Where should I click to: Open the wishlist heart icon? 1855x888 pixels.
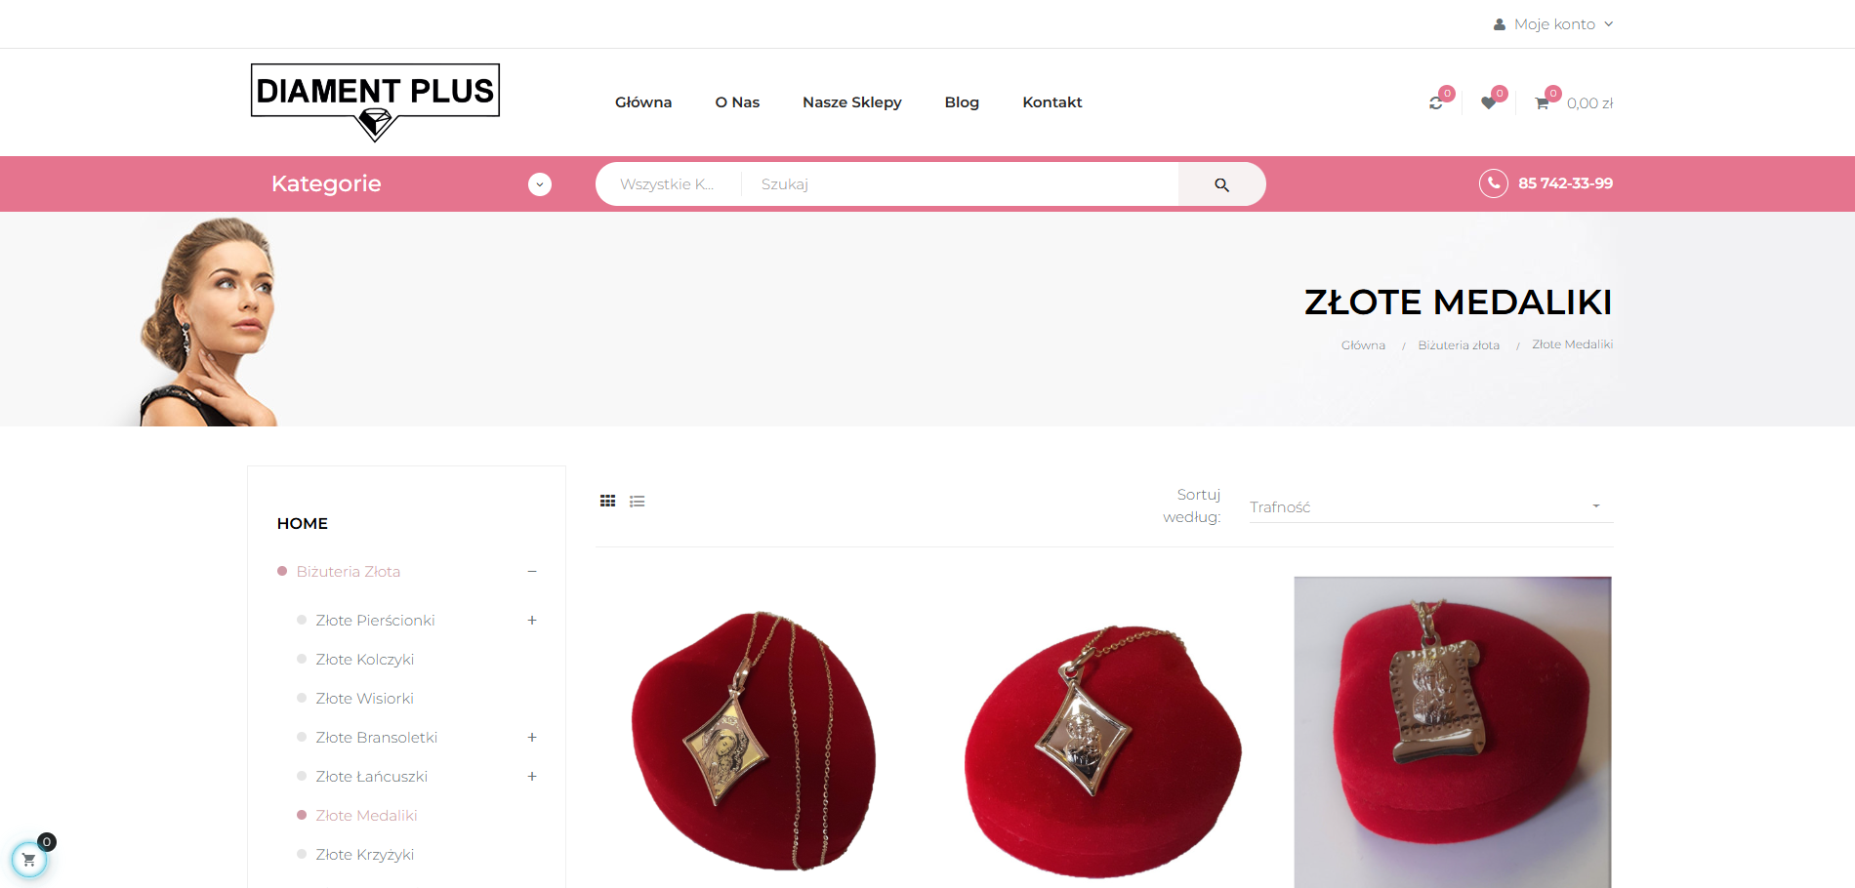pyautogui.click(x=1488, y=102)
